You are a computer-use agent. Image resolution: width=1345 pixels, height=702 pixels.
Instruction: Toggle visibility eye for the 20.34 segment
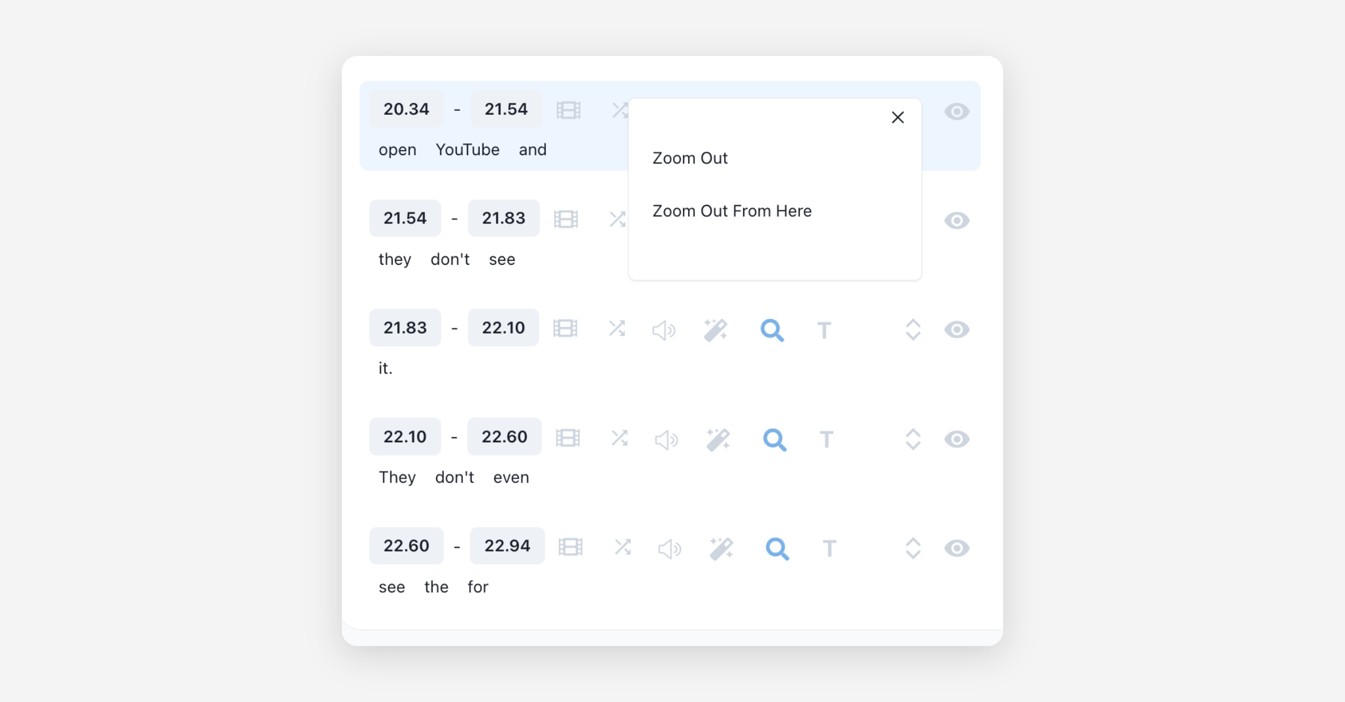[x=957, y=111]
